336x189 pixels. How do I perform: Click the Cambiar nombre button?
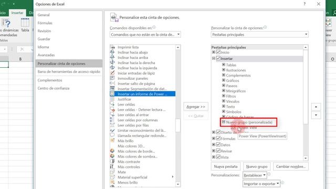click(x=290, y=166)
